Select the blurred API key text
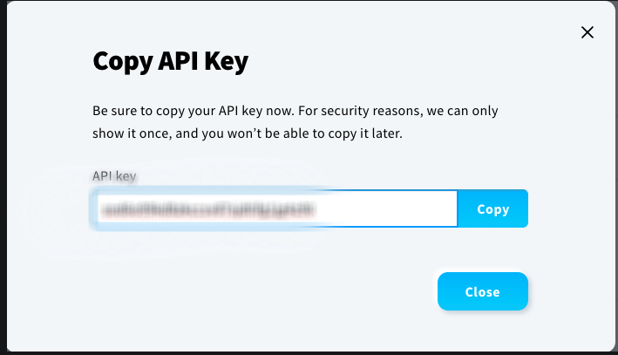Viewport: 618px width, 355px height. [x=206, y=209]
